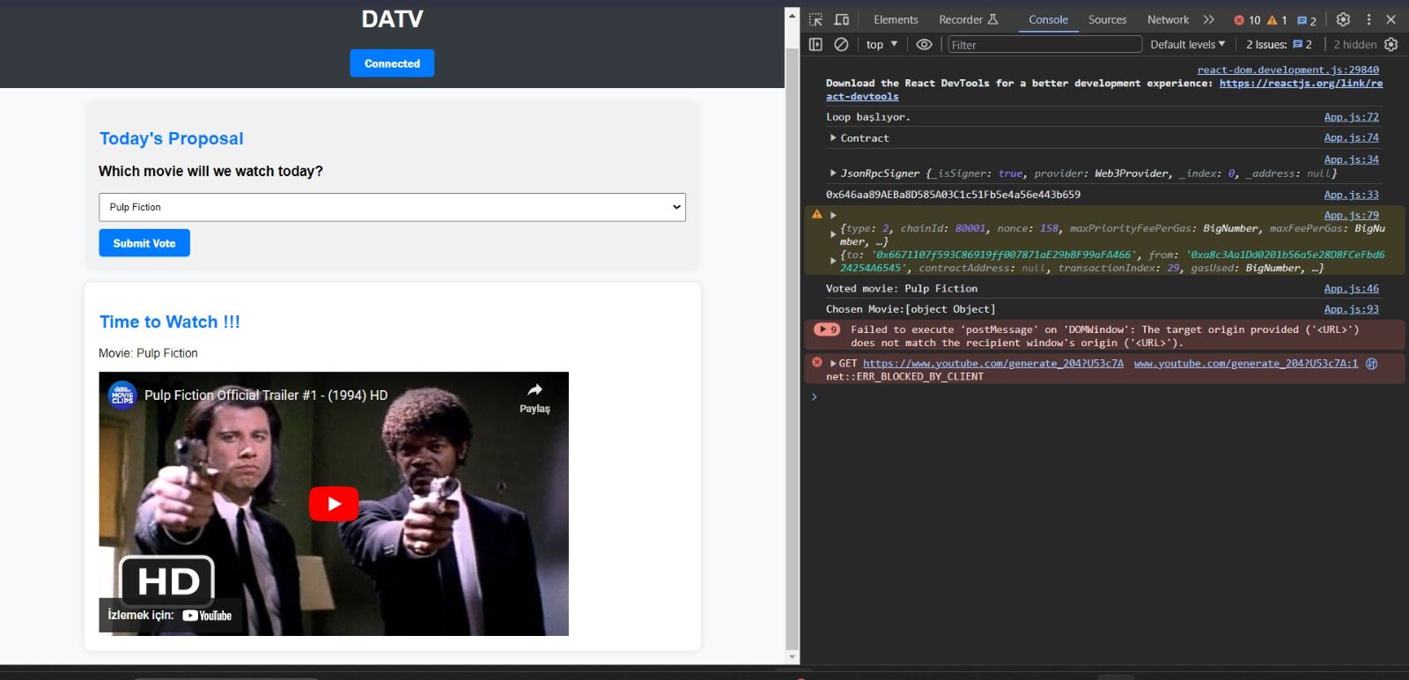Open App.js:33 source link
Screen dimensions: 1409x680
[1352, 195]
